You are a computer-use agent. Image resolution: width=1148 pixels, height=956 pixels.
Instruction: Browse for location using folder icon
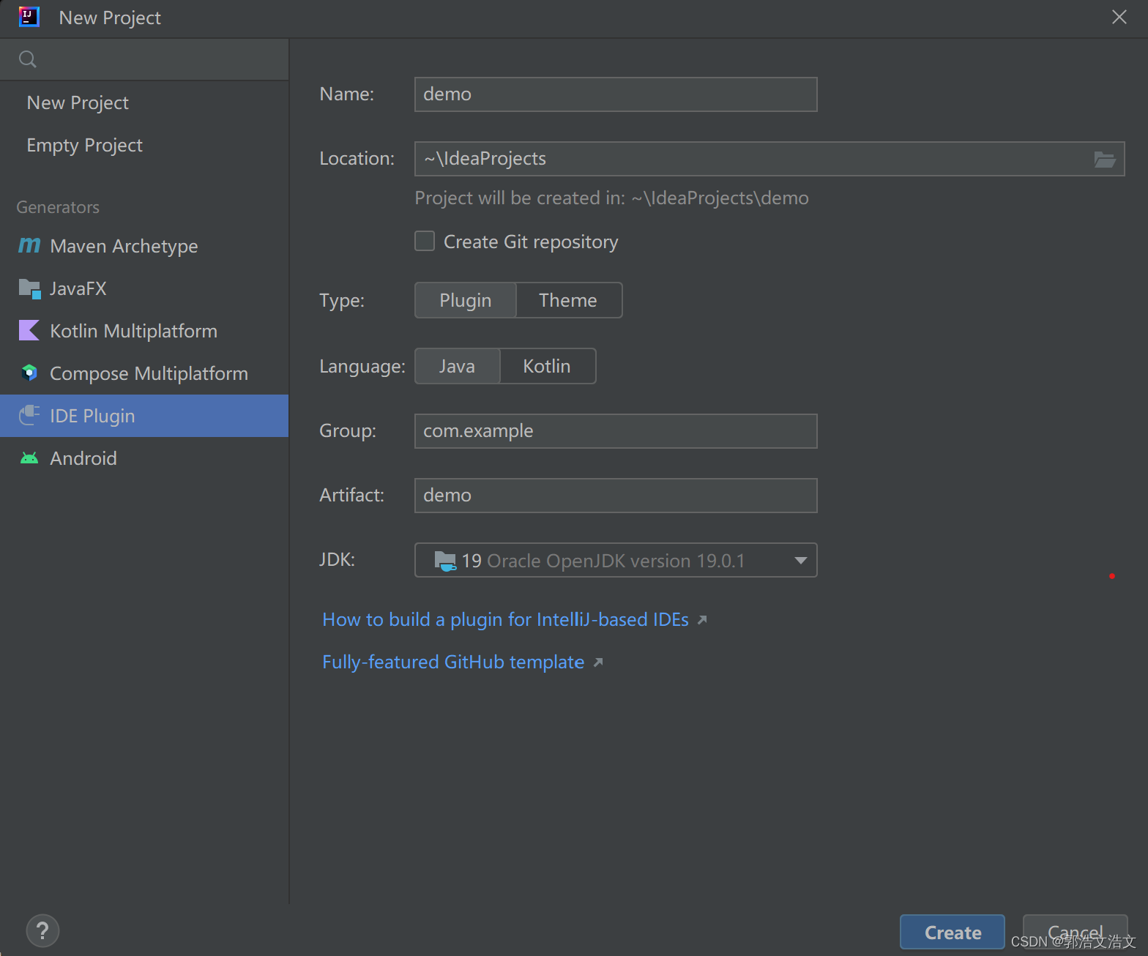(x=1104, y=159)
